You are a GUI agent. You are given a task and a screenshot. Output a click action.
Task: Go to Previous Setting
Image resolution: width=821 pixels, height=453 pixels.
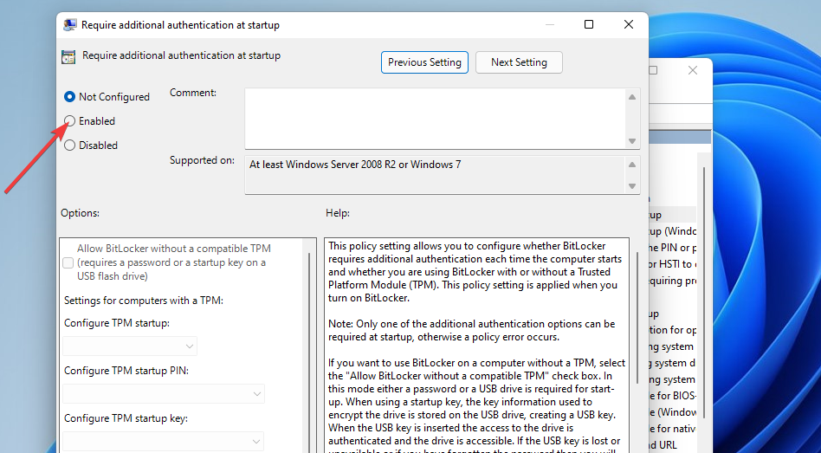tap(424, 62)
